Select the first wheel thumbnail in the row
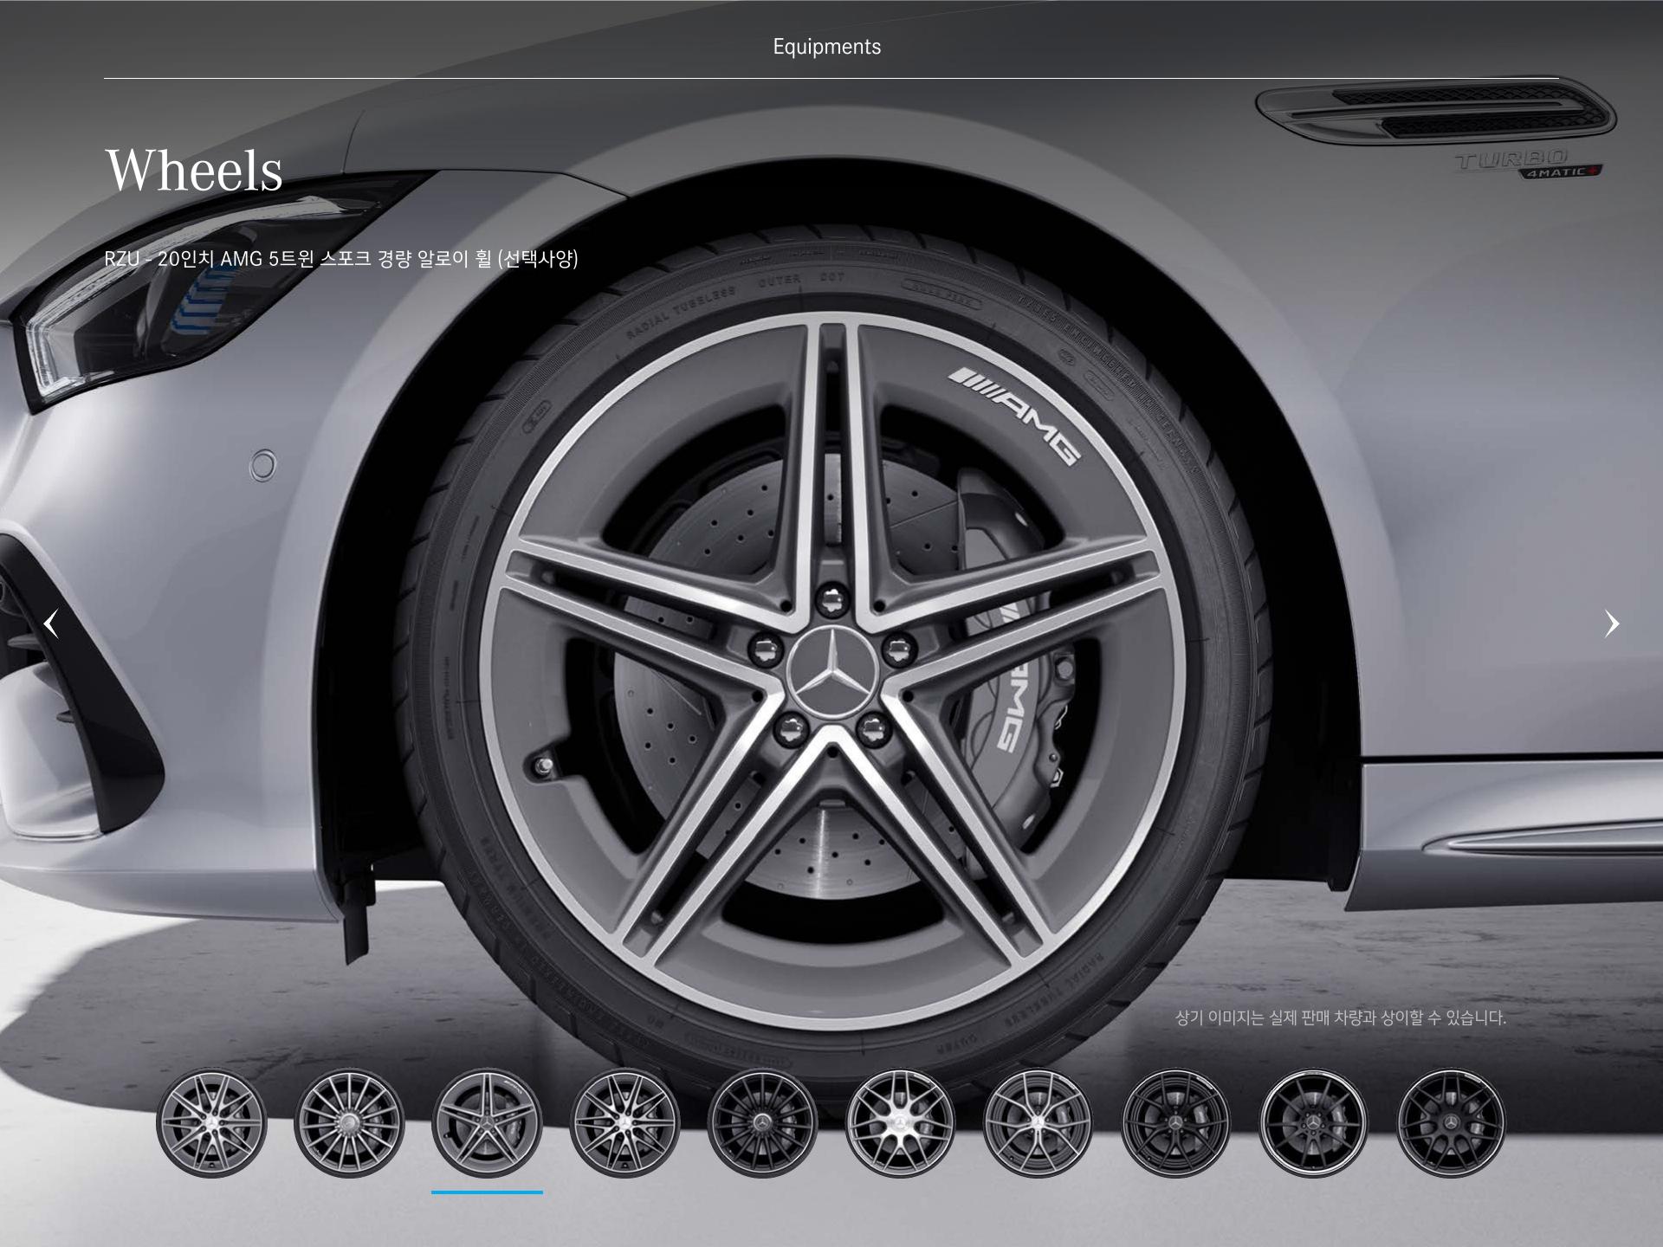 click(x=211, y=1123)
